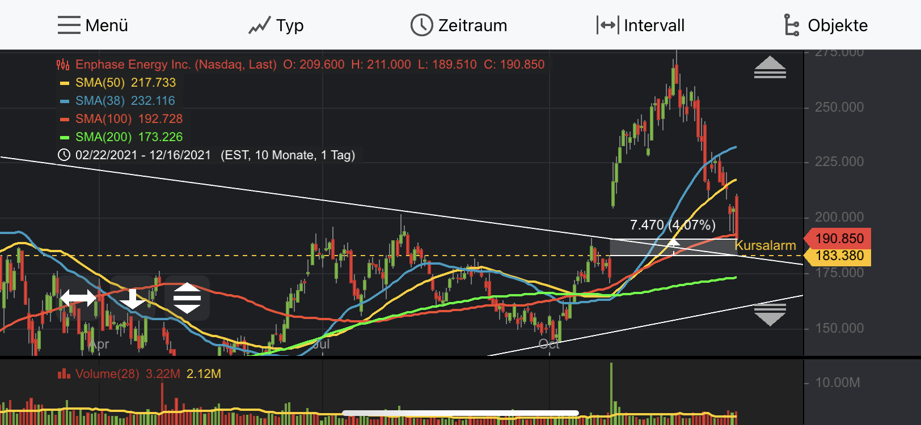Click the green SMA(200) color swatch
The height and width of the screenshot is (425, 921).
click(65, 137)
